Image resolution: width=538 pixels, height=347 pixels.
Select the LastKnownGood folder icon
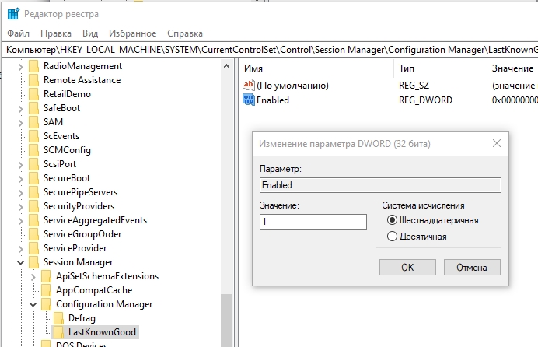(x=58, y=332)
